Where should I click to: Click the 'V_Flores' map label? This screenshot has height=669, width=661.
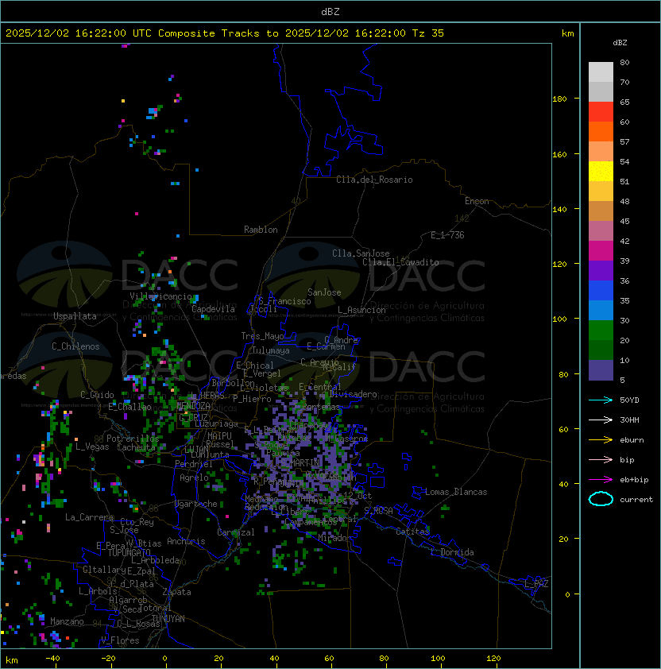click(x=120, y=641)
